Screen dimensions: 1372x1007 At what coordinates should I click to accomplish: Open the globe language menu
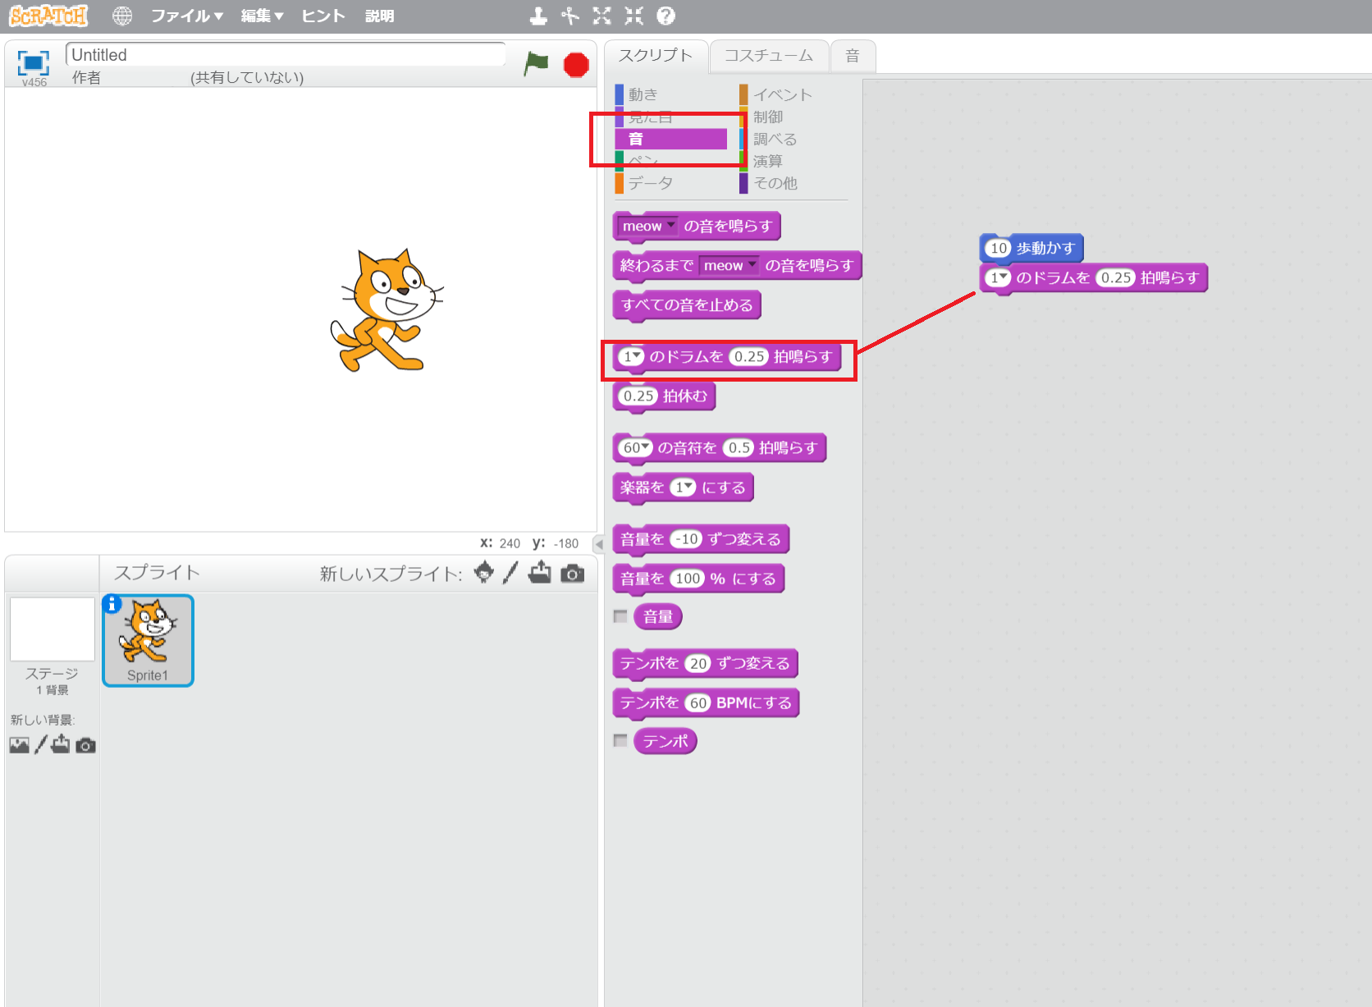[x=122, y=16]
